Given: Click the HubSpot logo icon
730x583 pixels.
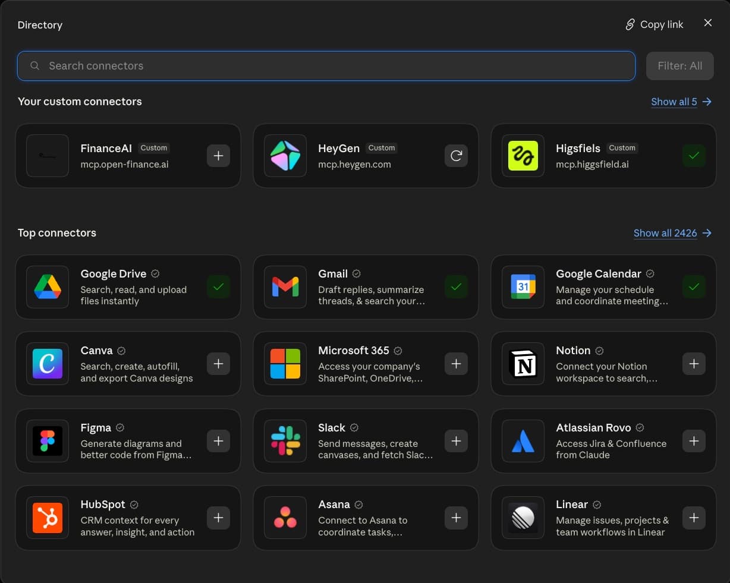Looking at the screenshot, I should (48, 518).
